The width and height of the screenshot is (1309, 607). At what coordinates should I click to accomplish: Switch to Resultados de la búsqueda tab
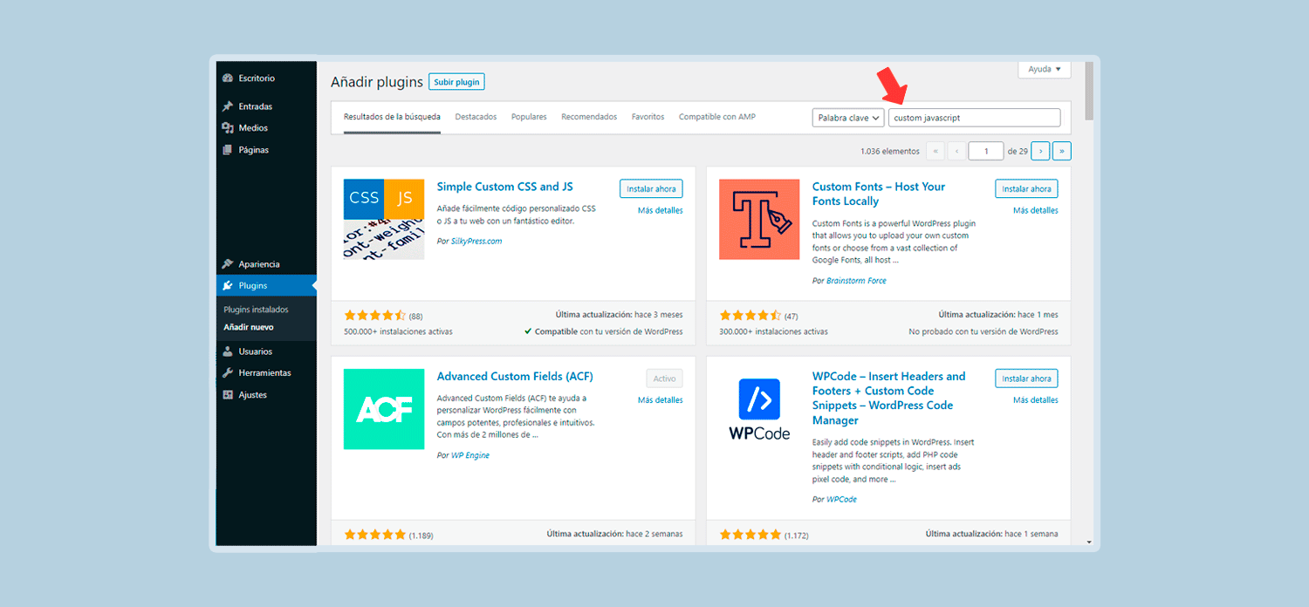point(392,117)
